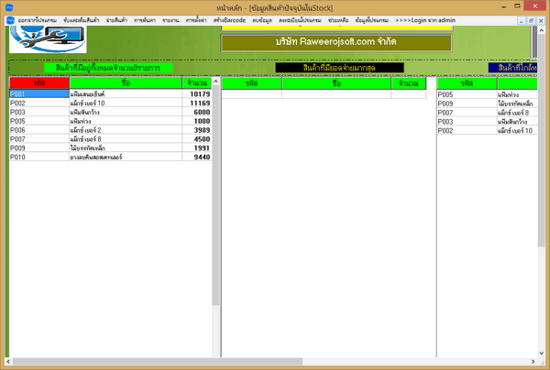Open the การค้นหา (search) menu
Viewport: 550px width, 370px height.
(x=145, y=20)
